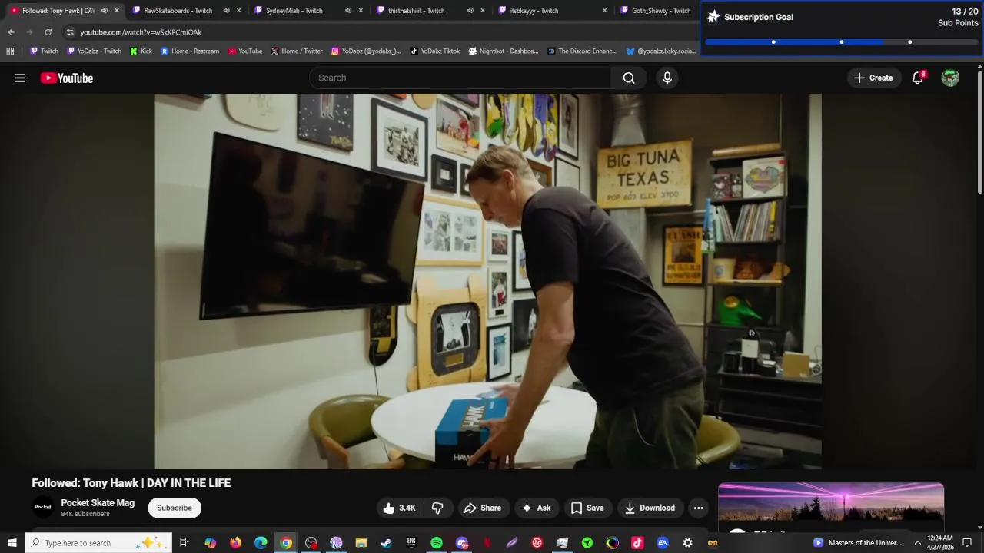Open the Settings gear in the taskbar
984x553 pixels.
pyautogui.click(x=687, y=543)
